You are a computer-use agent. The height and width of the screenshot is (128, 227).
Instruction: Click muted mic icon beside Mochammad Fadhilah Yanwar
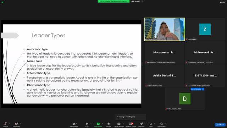pos(146,63)
